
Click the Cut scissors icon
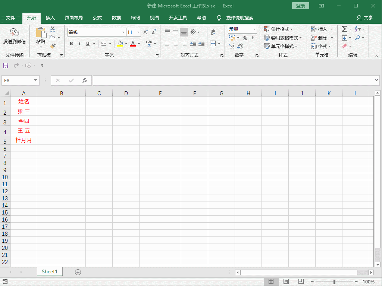point(53,29)
